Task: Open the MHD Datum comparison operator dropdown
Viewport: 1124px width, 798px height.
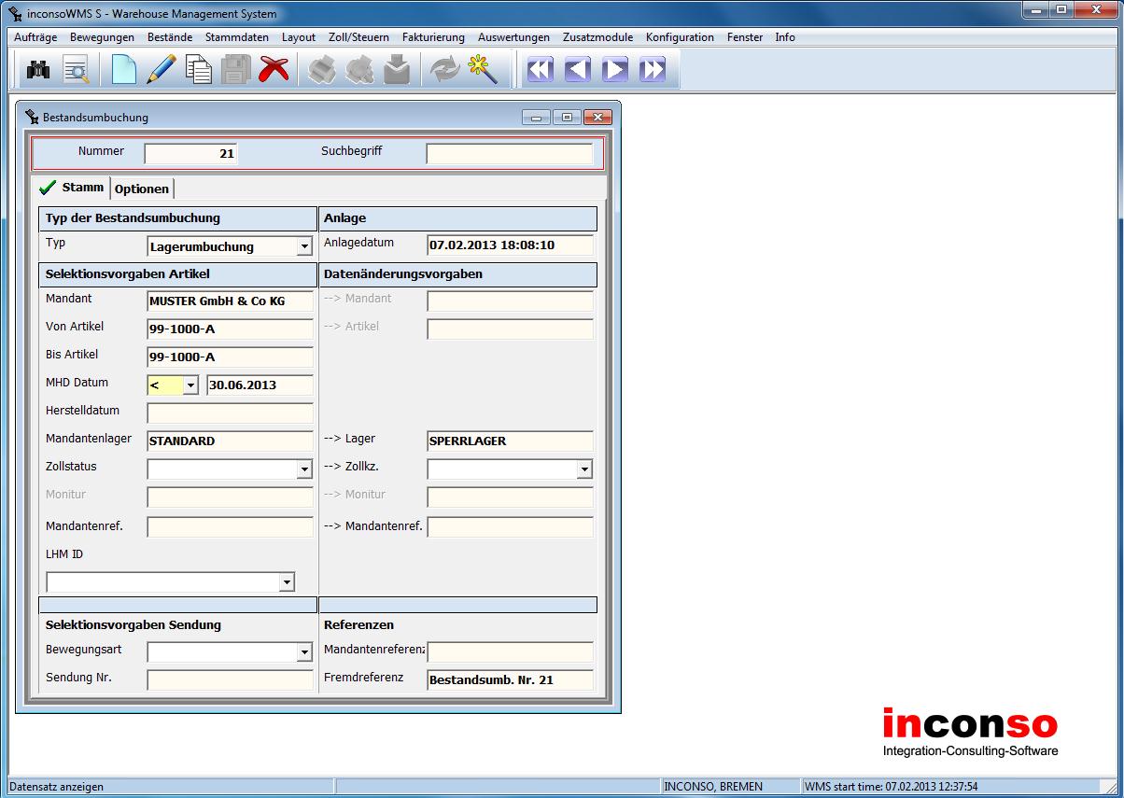Action: click(x=190, y=385)
